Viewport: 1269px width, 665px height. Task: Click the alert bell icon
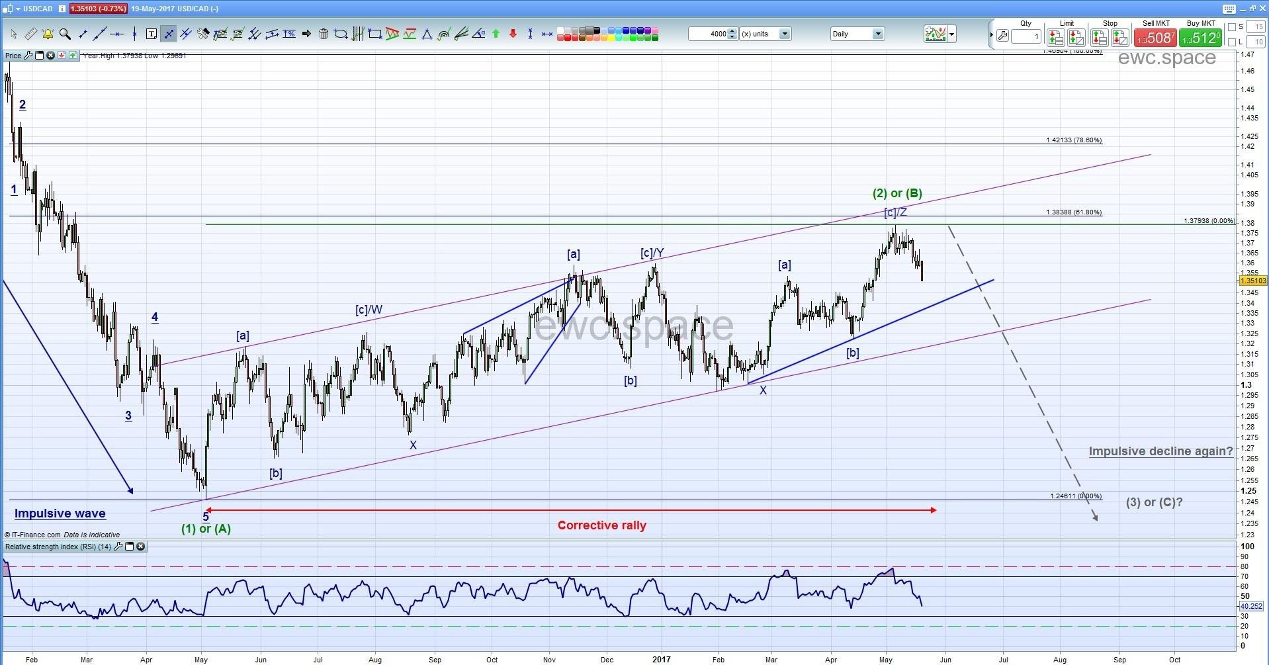pyautogui.click(x=48, y=34)
